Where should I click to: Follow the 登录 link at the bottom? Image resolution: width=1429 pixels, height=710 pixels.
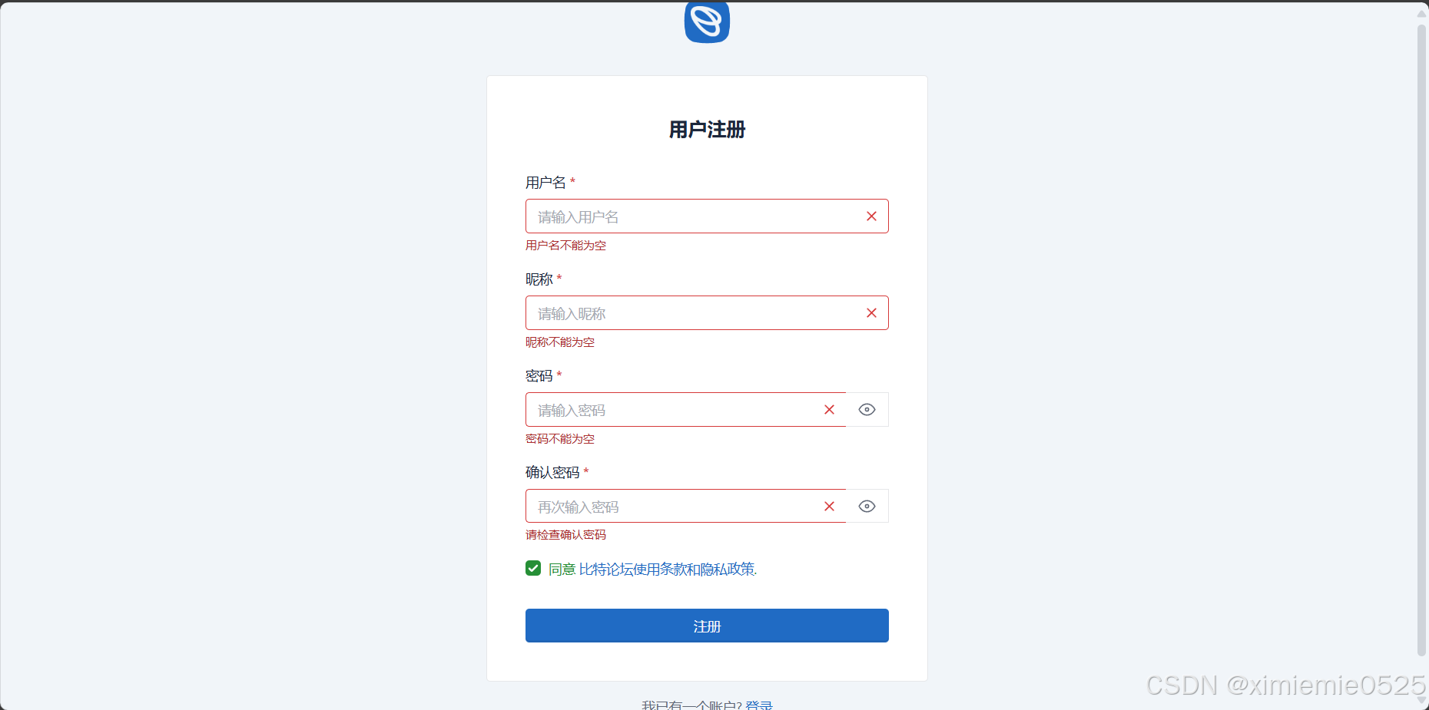(759, 705)
